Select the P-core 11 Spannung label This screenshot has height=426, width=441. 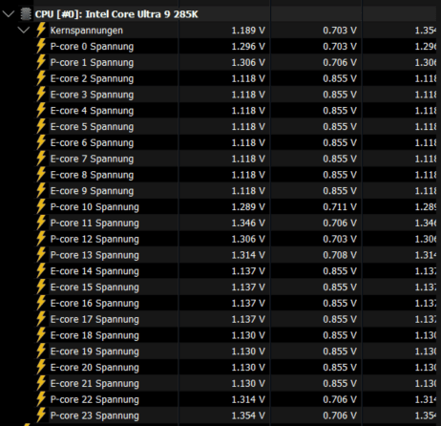point(94,224)
